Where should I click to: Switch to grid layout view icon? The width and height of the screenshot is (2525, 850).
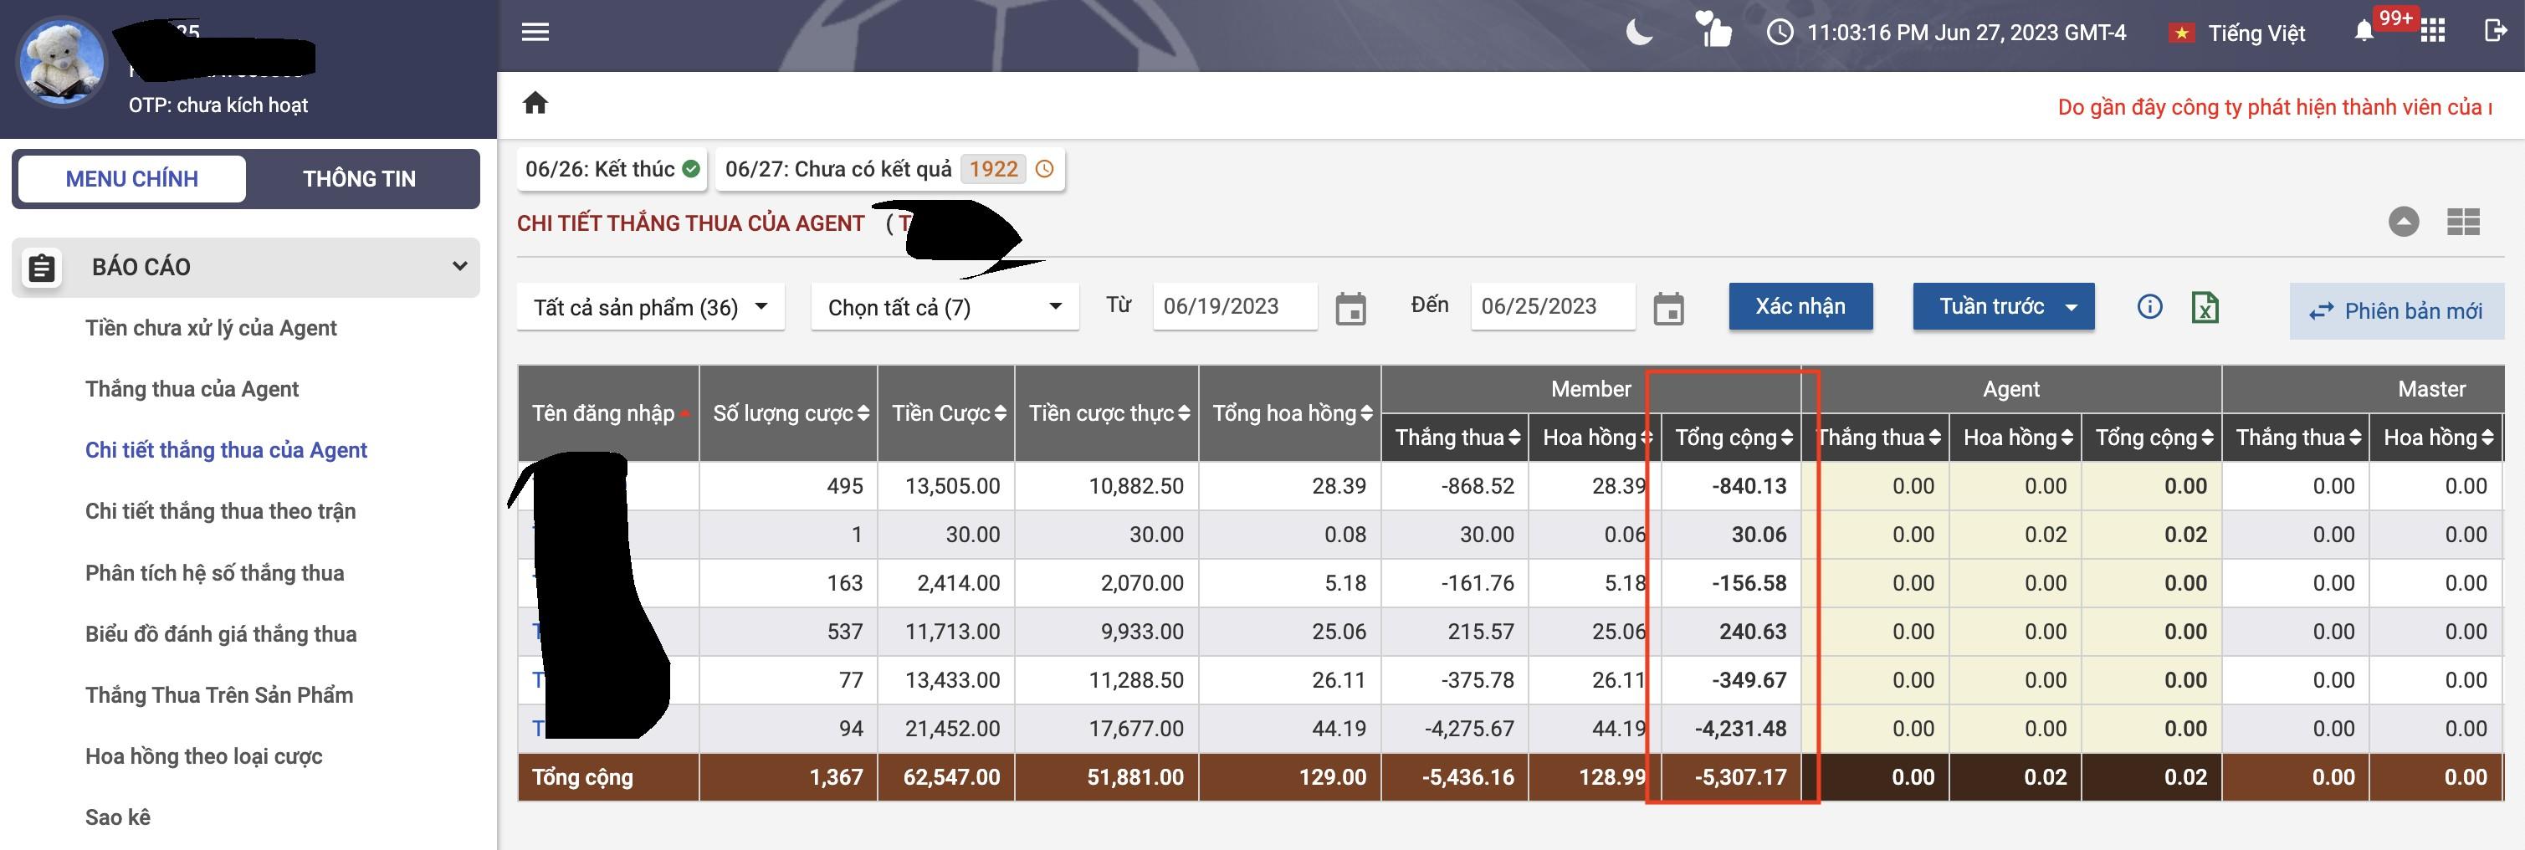[x=2462, y=223]
